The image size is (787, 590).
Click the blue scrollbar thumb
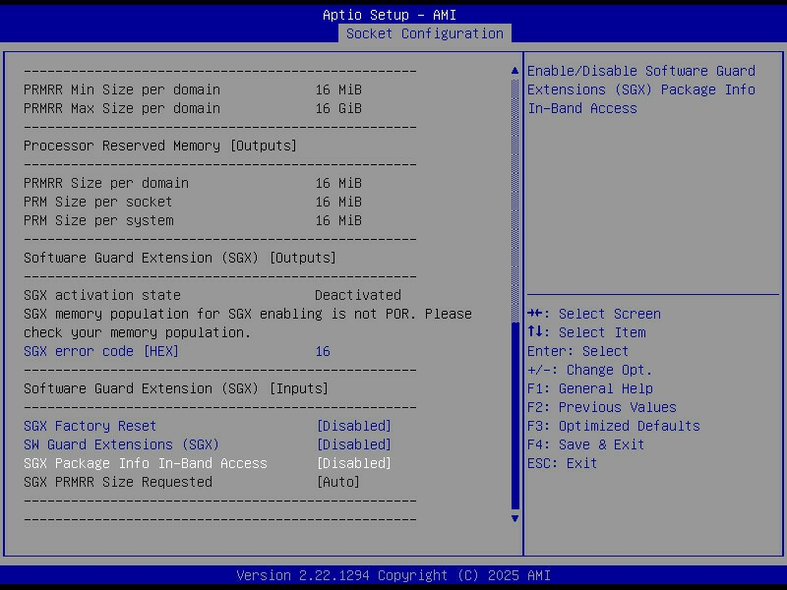[515, 413]
